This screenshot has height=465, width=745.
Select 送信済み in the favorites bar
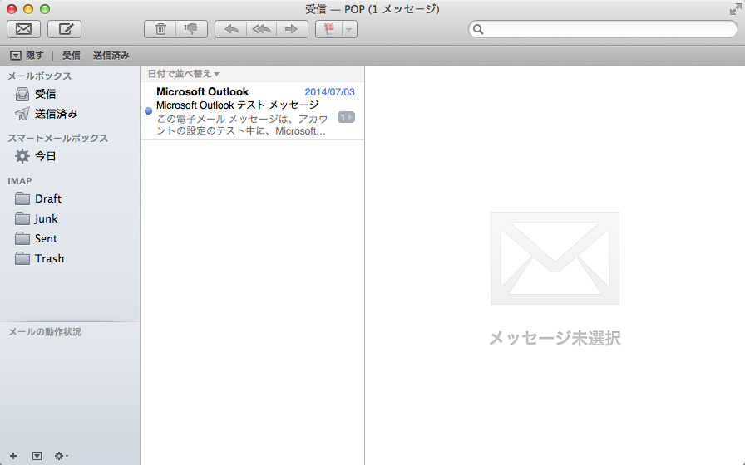tap(111, 56)
